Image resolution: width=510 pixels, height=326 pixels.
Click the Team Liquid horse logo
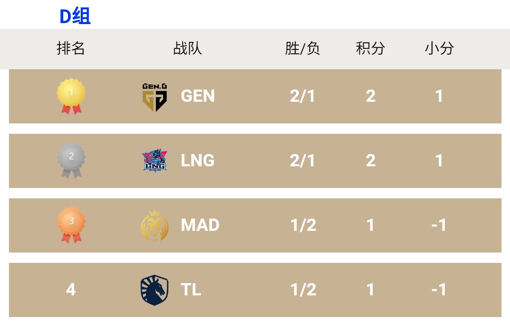point(154,290)
